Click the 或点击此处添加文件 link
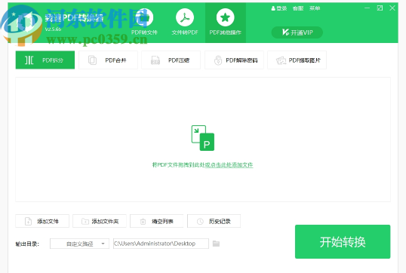Screen dimensions: 406x273 pyautogui.click(x=229, y=165)
